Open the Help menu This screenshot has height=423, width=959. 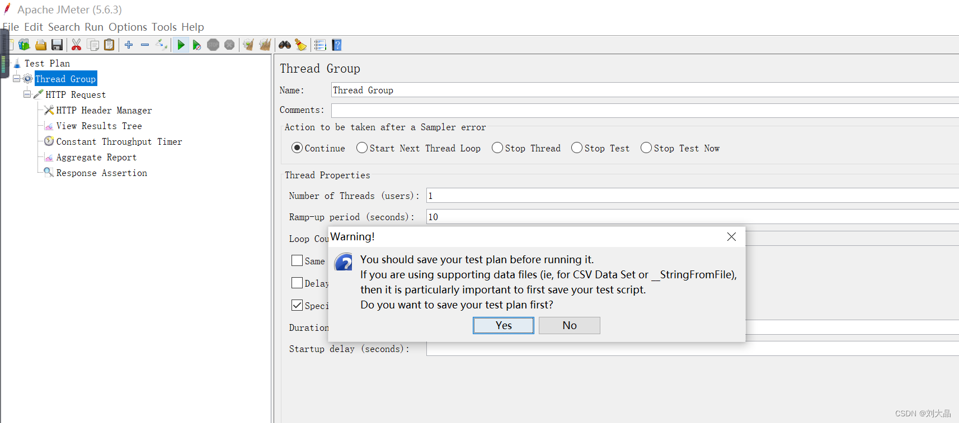click(192, 27)
